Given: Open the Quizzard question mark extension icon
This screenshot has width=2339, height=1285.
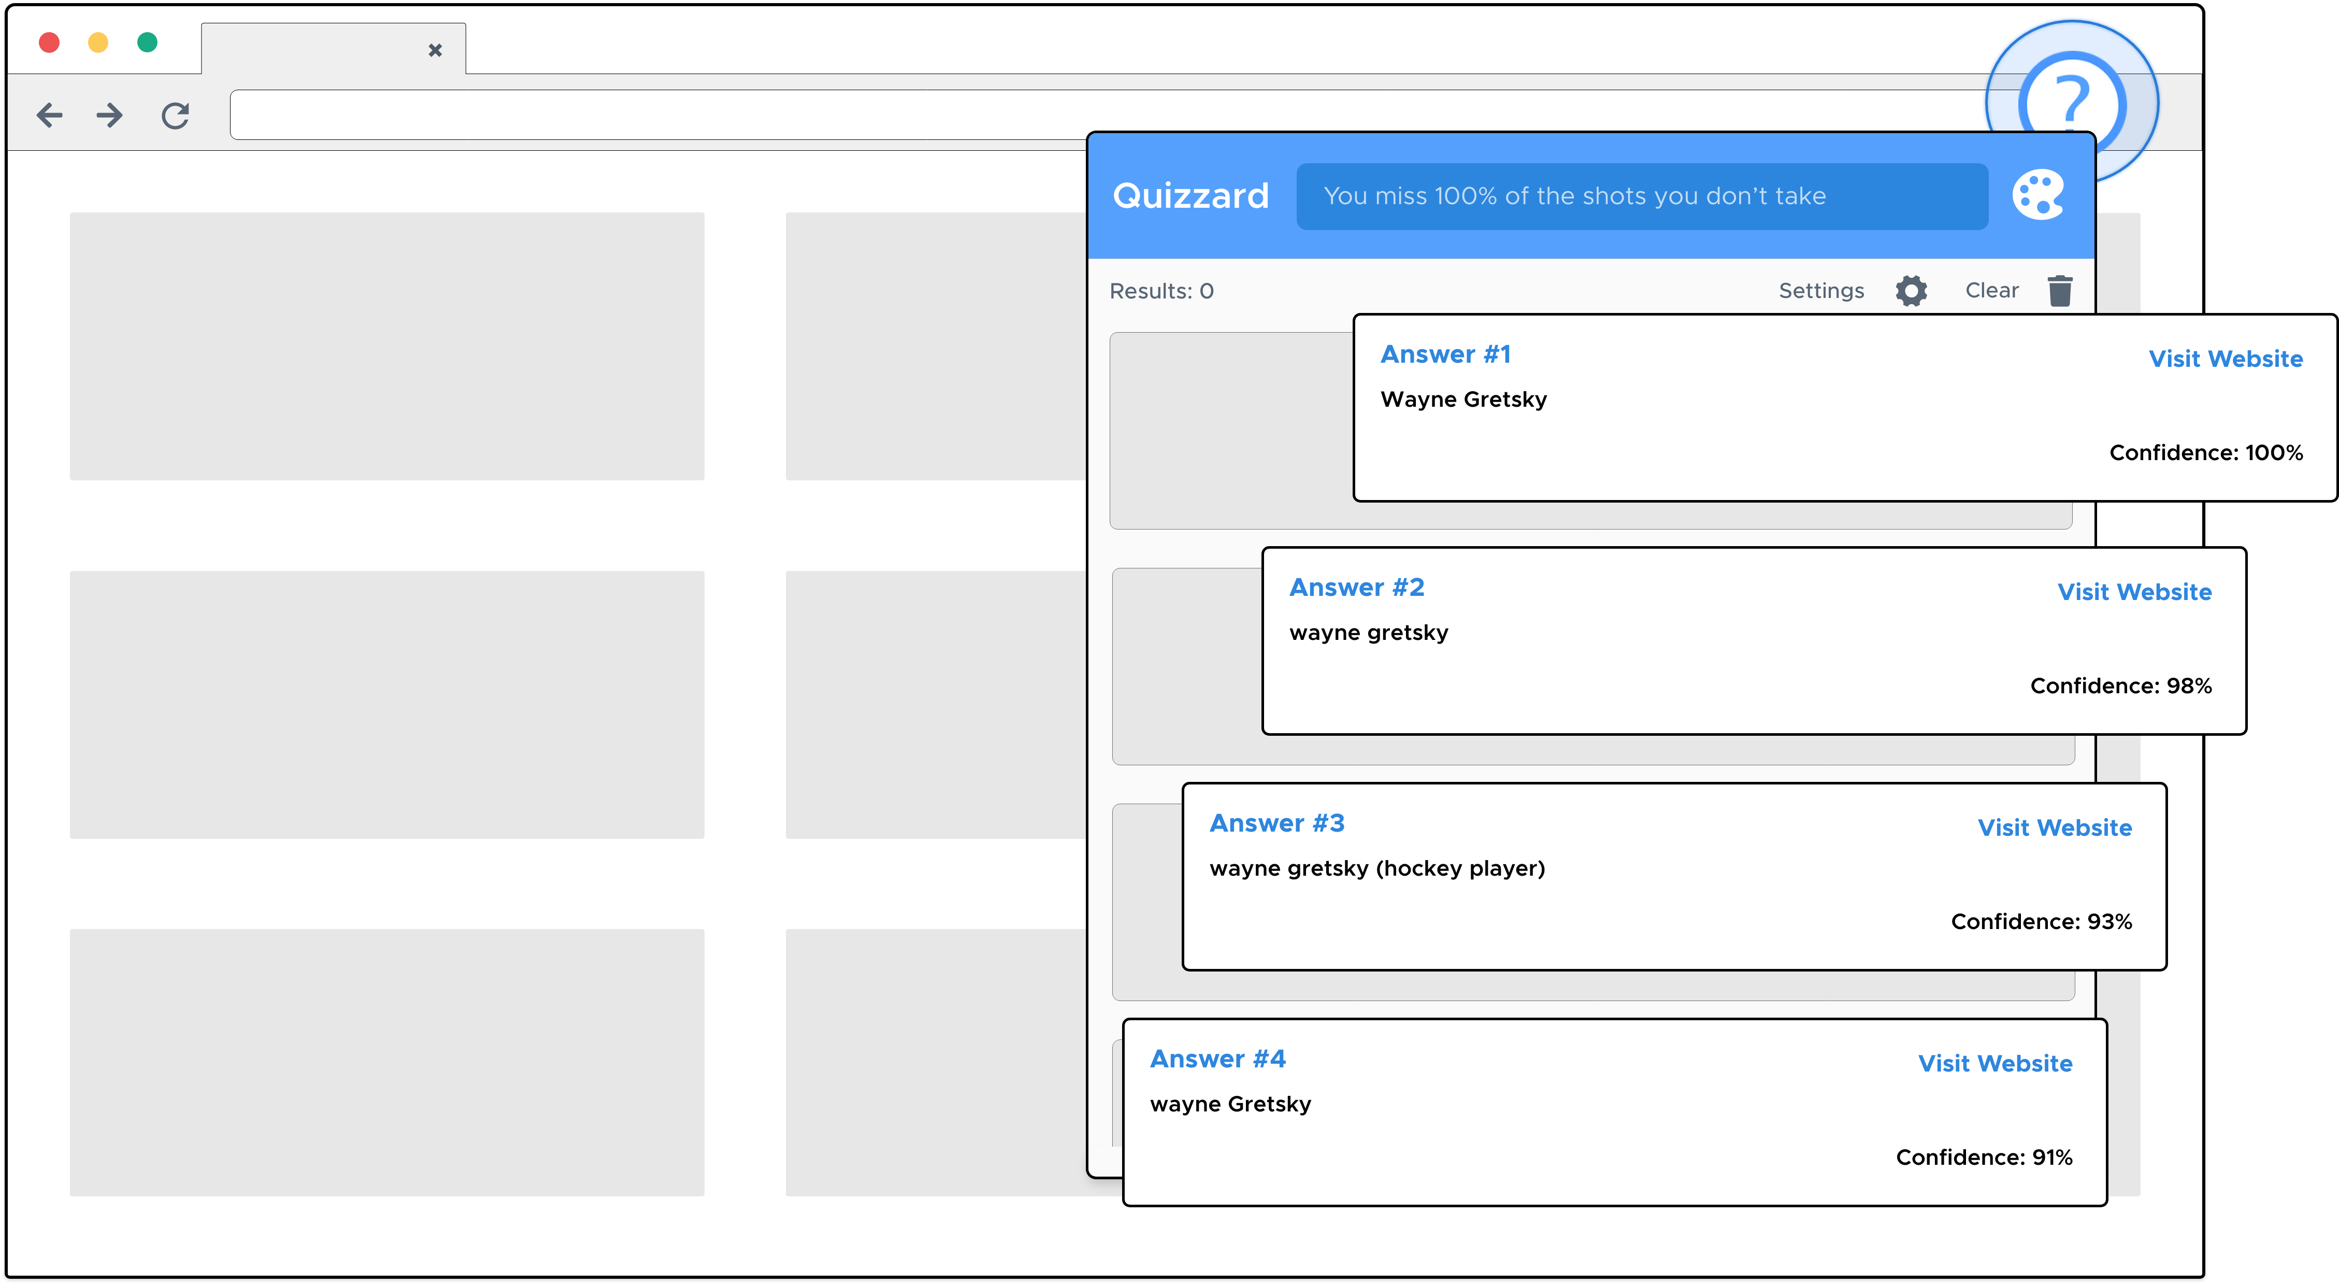Looking at the screenshot, I should (x=2073, y=103).
